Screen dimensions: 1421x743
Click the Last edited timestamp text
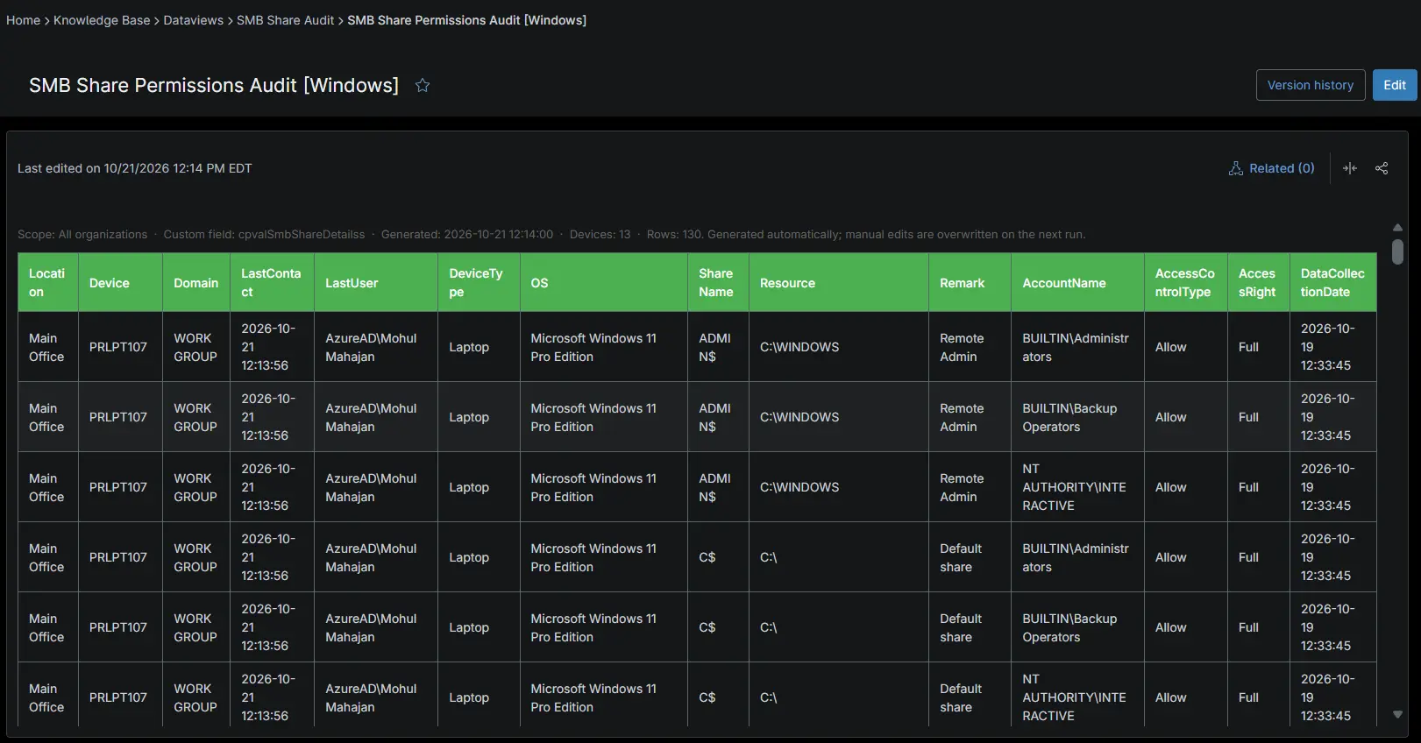coord(135,168)
